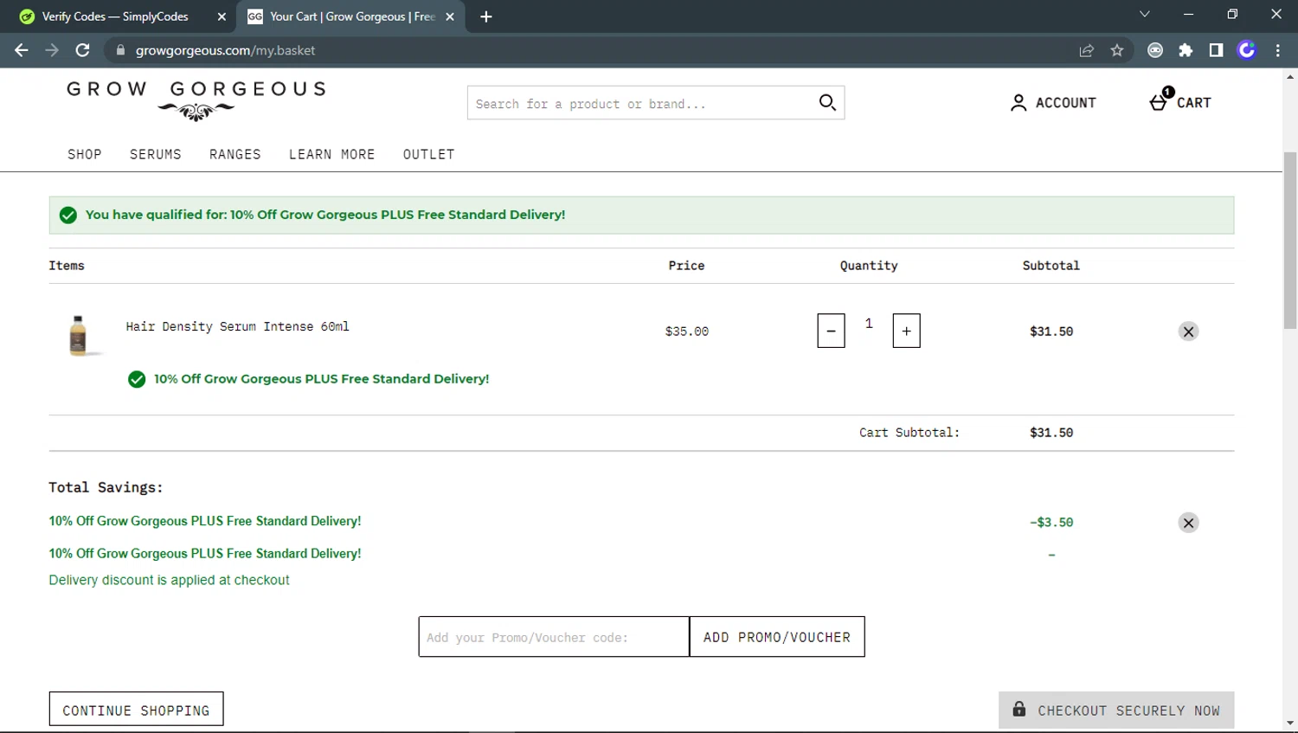
Task: Click the browser address bar URL
Action: coord(225,50)
